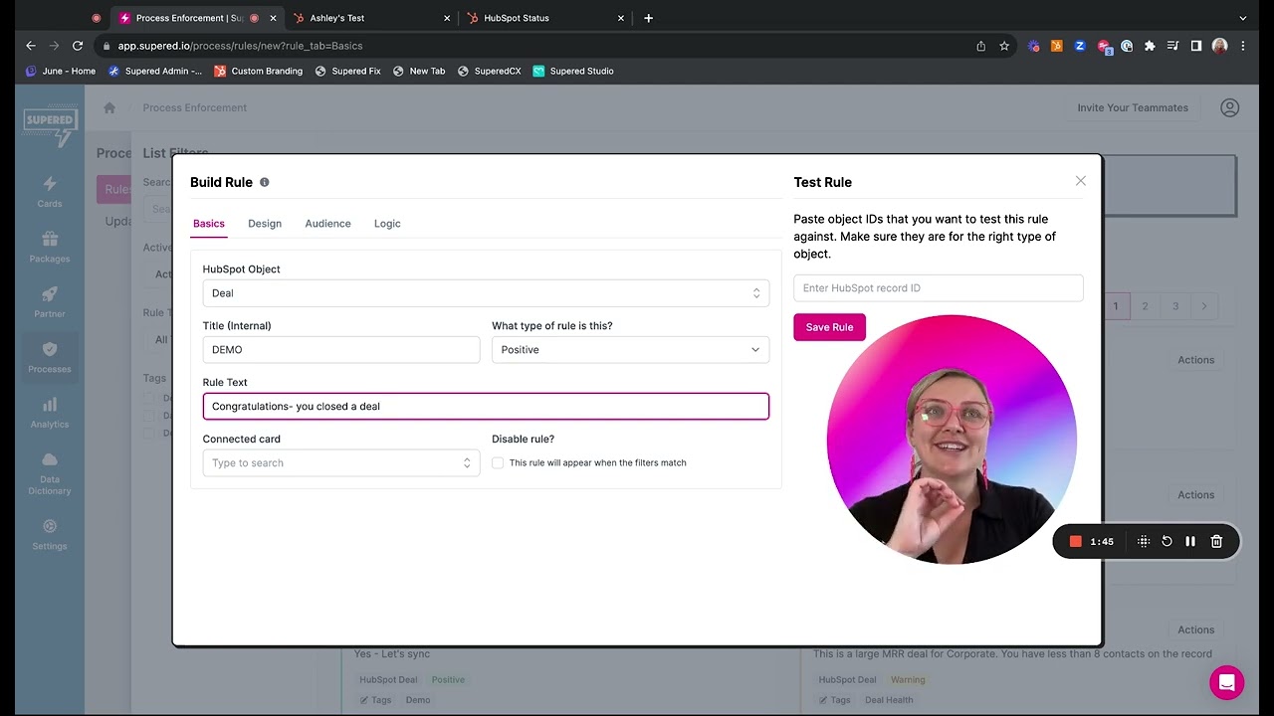Click Invite Your Teammates
Viewport: 1274px width, 716px height.
tap(1132, 107)
